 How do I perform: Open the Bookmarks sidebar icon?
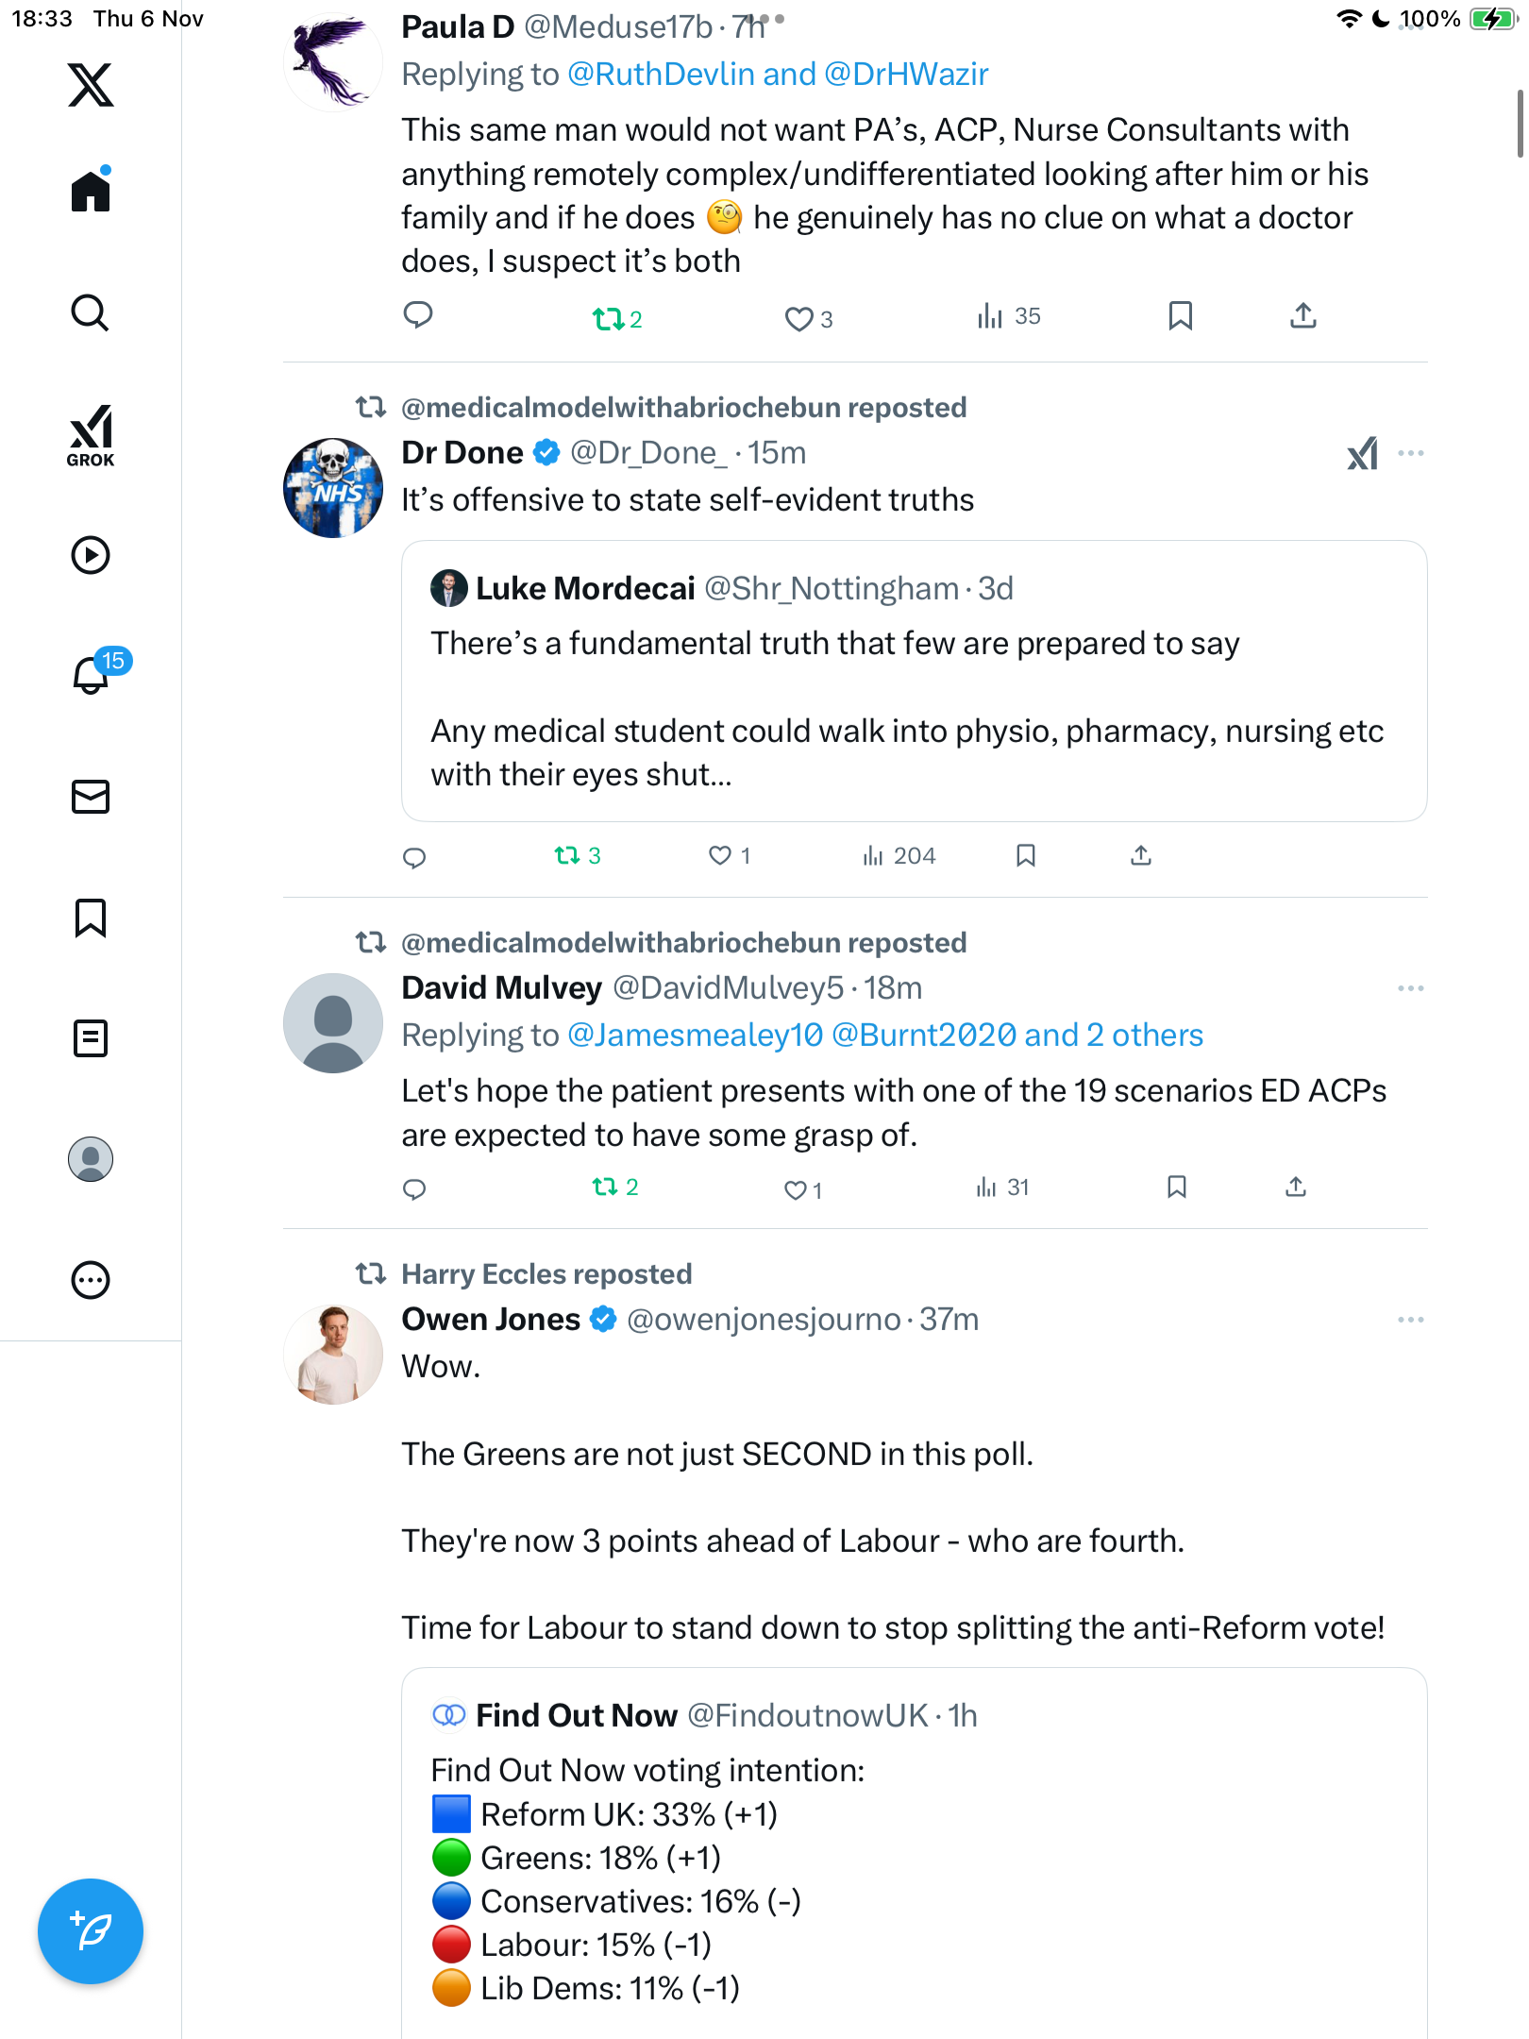91,918
